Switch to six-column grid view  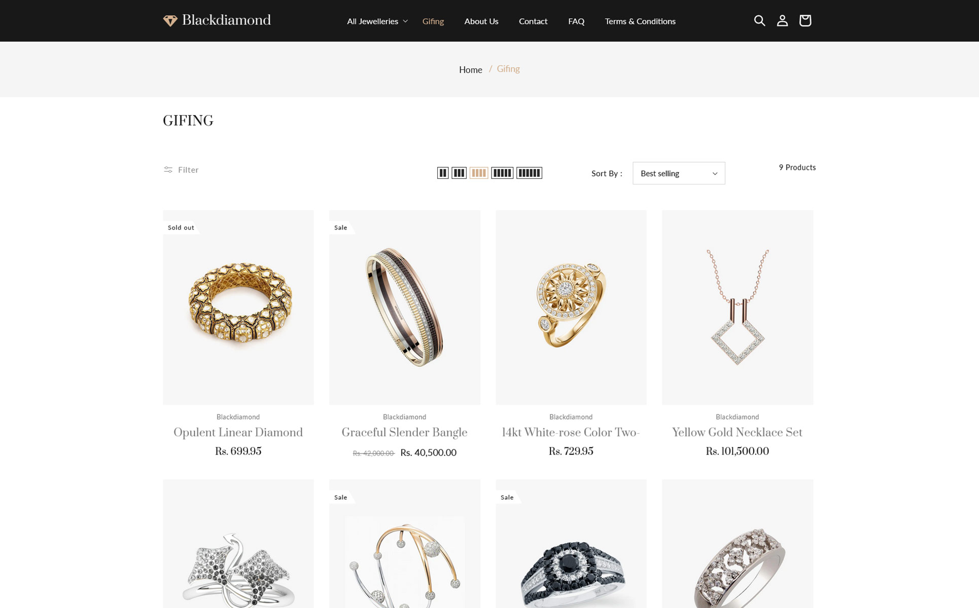pyautogui.click(x=529, y=173)
